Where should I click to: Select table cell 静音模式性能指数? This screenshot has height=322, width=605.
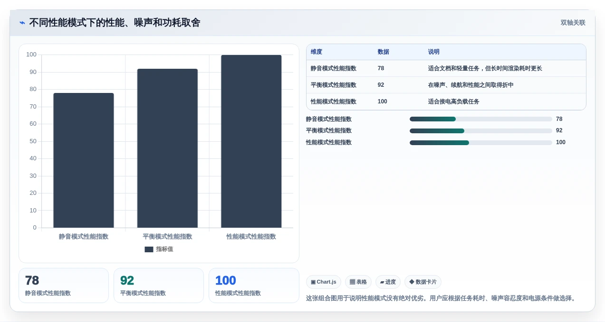point(334,68)
